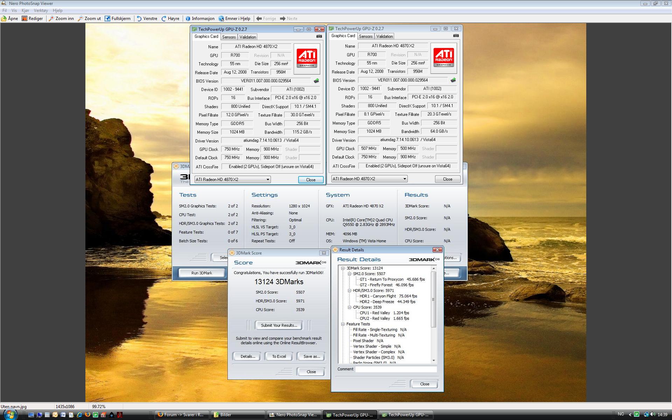Viewport: 672px width, 420px height.
Task: Click the camera screenshot icon in right GPU-Z
Action: coord(456,36)
